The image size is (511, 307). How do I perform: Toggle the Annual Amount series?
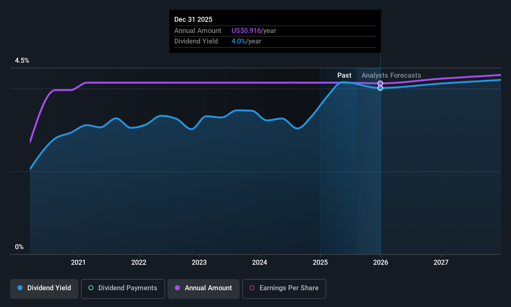204,289
